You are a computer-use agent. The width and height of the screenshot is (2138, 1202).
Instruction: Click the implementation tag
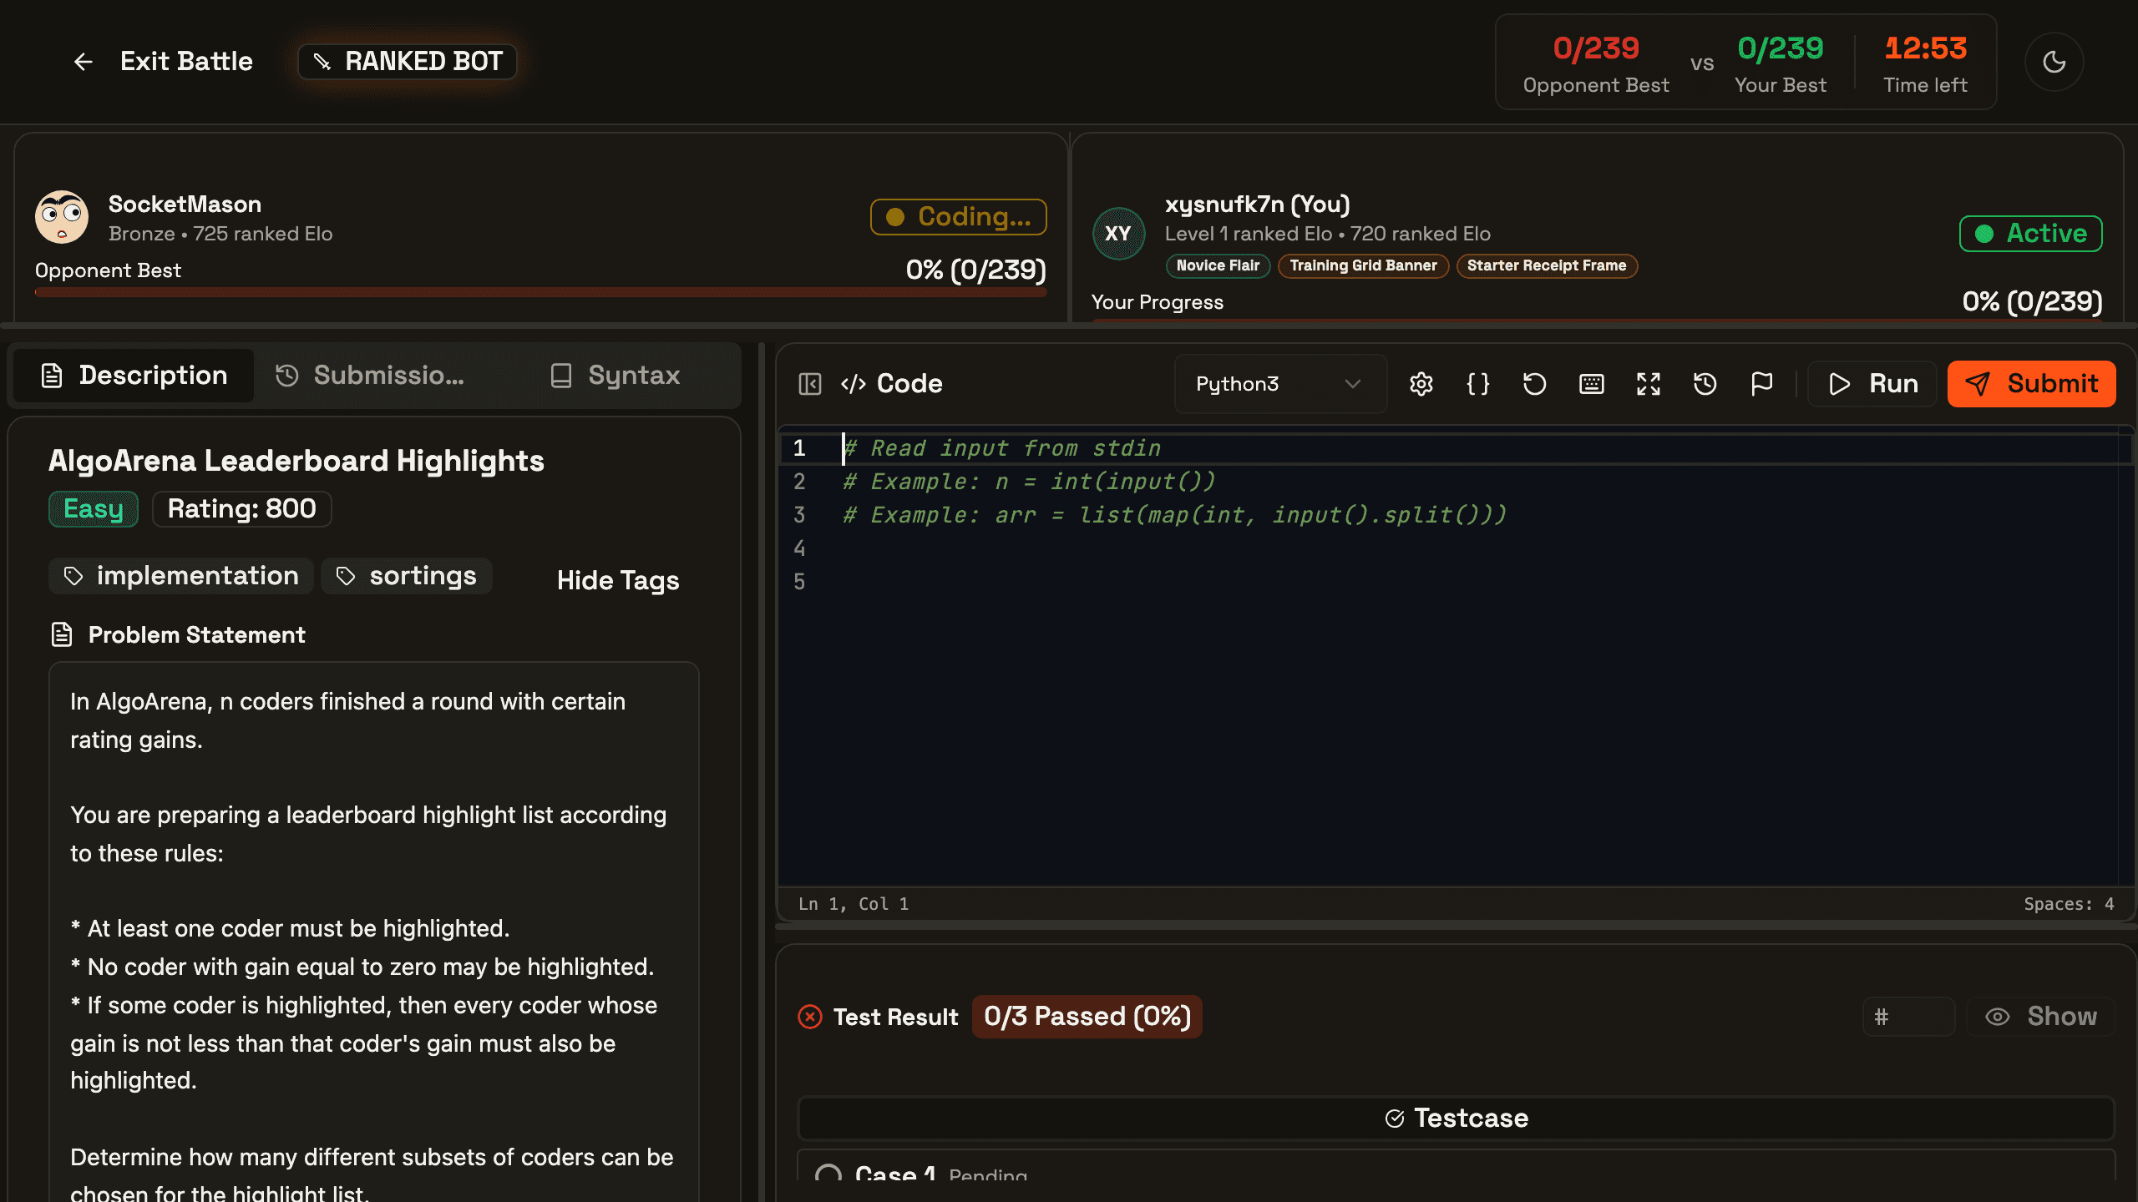[x=180, y=576]
